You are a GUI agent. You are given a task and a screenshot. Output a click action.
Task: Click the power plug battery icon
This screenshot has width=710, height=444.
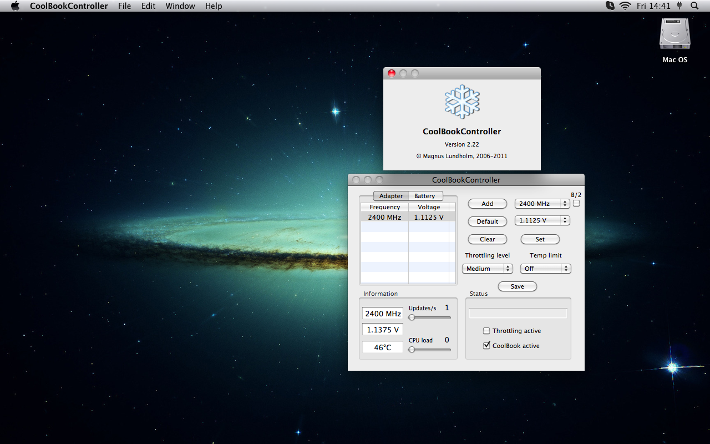(x=678, y=6)
